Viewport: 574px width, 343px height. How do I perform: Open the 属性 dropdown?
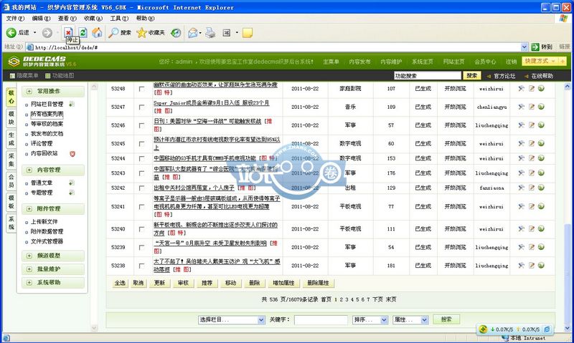coord(410,320)
